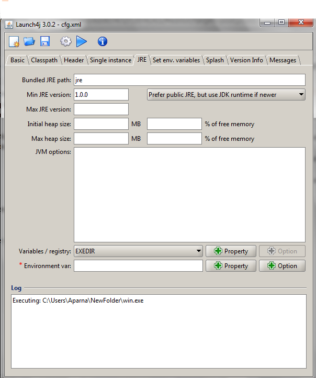Open the About info icon
Screen dimensions: 316x378
pos(103,41)
